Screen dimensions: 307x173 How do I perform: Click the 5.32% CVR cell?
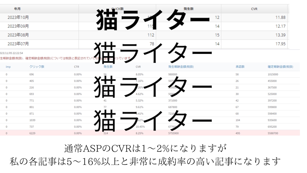[139, 101]
